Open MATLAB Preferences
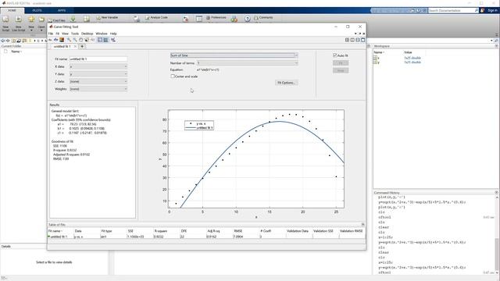The height and width of the screenshot is (281, 500). click(x=216, y=17)
